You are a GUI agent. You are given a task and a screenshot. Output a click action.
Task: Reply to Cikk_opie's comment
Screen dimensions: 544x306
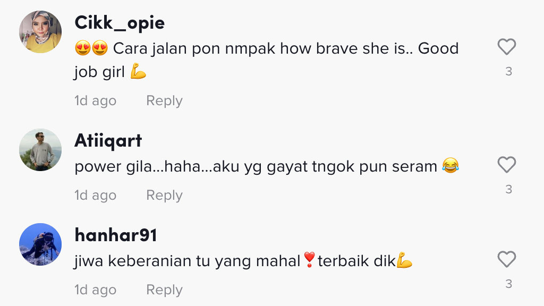164,100
